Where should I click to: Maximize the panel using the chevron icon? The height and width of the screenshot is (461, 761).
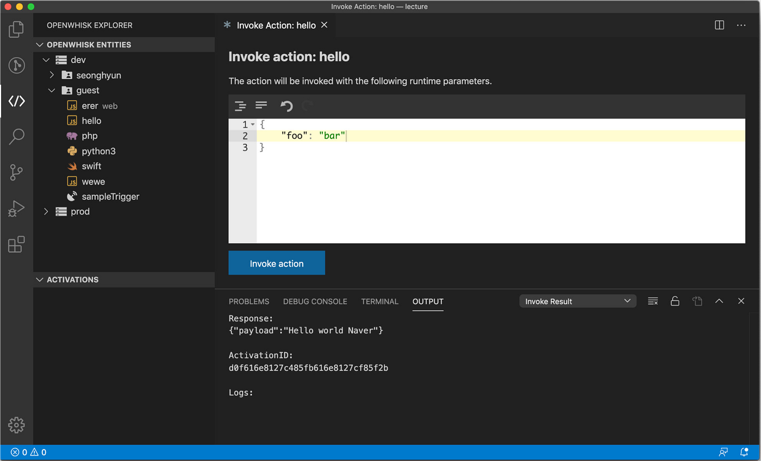[x=719, y=301]
